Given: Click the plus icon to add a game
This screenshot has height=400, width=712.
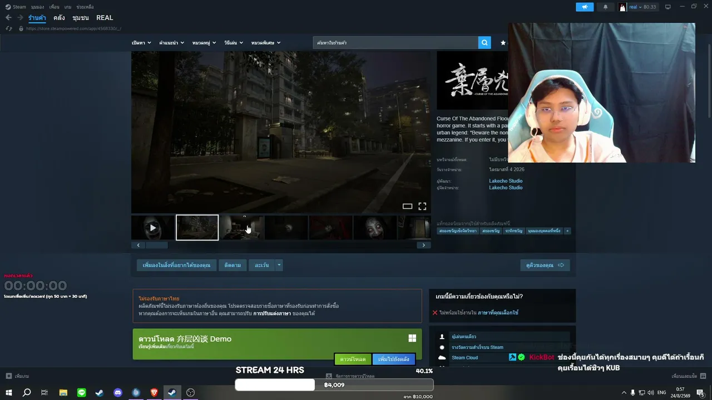Looking at the screenshot, I should tap(8, 376).
